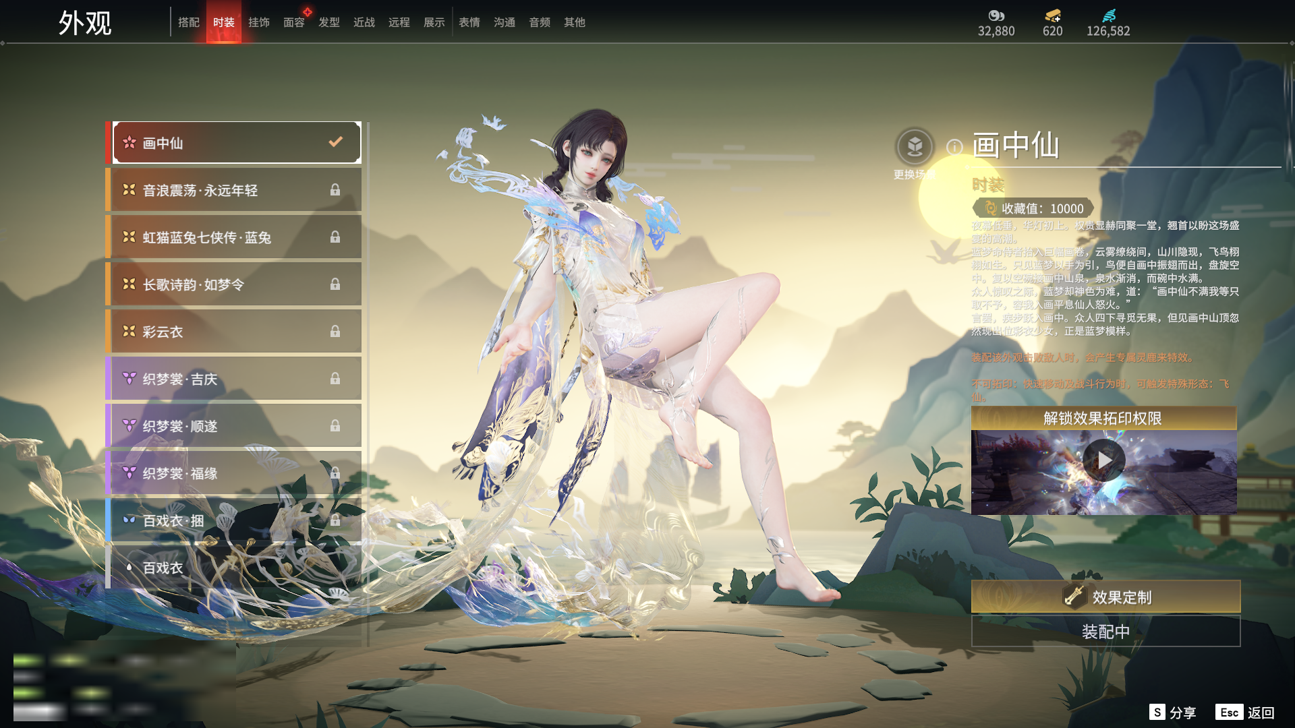
Task: Click the teal feather currency icon
Action: (1108, 16)
